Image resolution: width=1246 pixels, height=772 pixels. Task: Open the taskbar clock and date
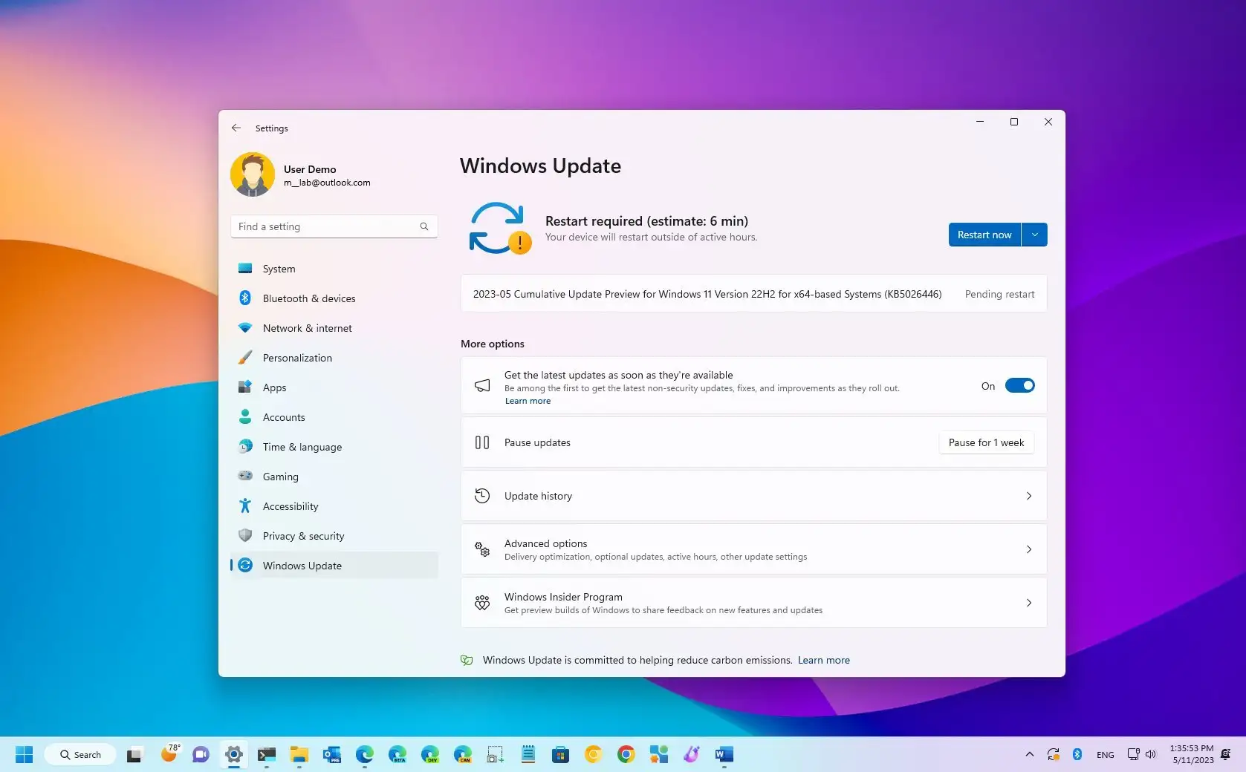[x=1192, y=754]
